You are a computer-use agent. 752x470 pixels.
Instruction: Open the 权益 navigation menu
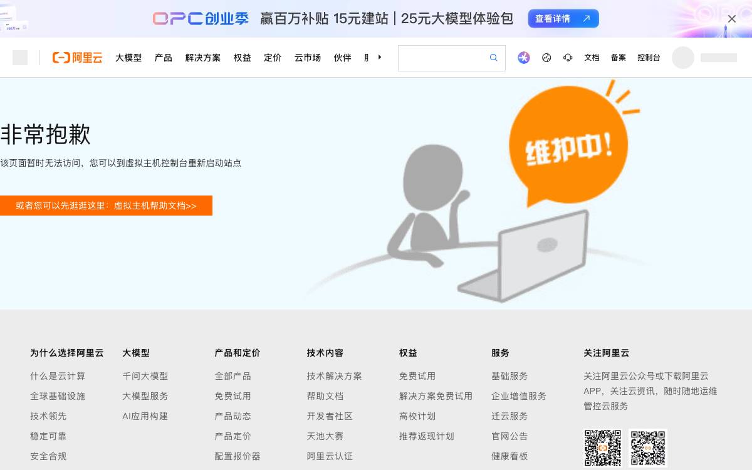[243, 58]
